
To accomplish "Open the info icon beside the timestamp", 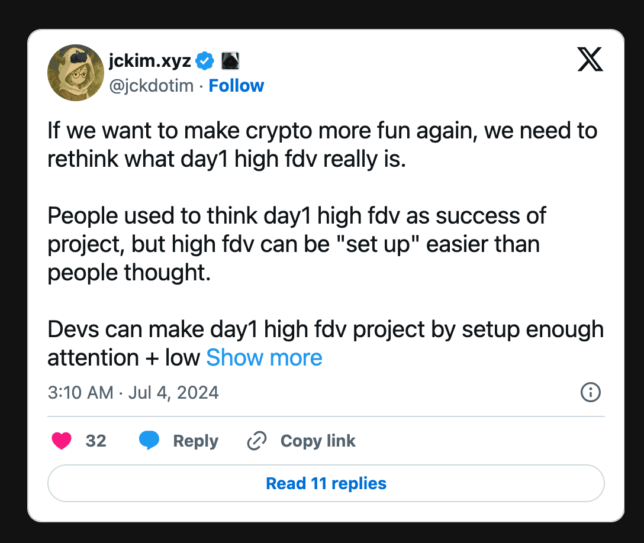I will 591,392.
